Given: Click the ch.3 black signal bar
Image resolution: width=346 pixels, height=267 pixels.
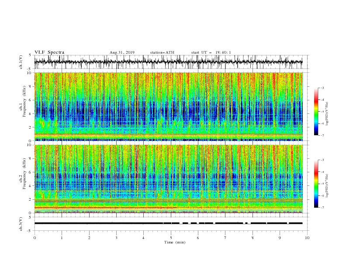Looking at the screenshot, I should (168, 223).
